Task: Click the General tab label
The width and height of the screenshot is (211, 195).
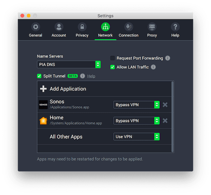Action: coord(36,35)
